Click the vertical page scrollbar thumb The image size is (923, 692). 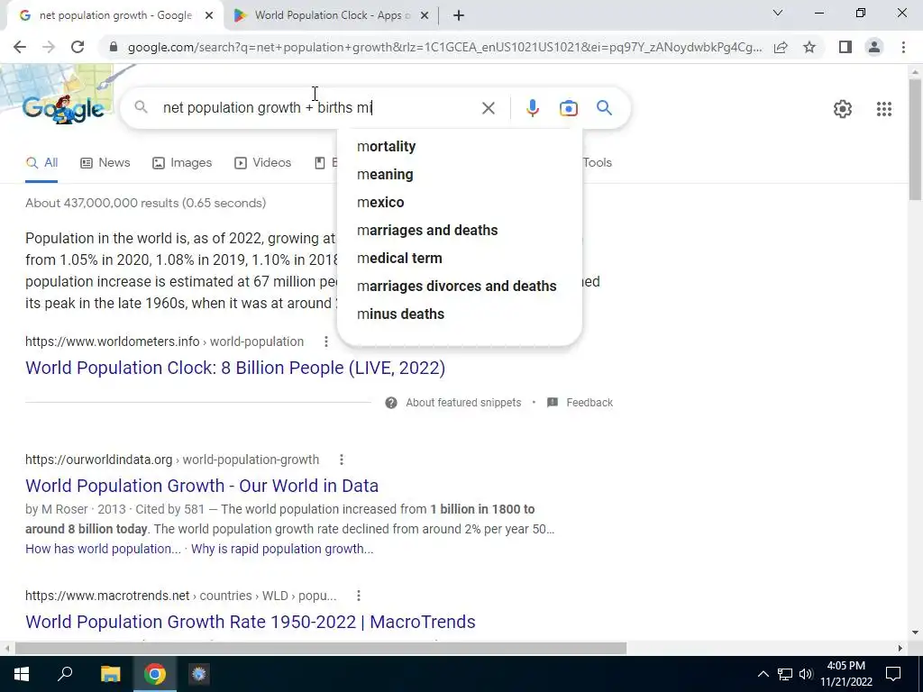(x=915, y=139)
